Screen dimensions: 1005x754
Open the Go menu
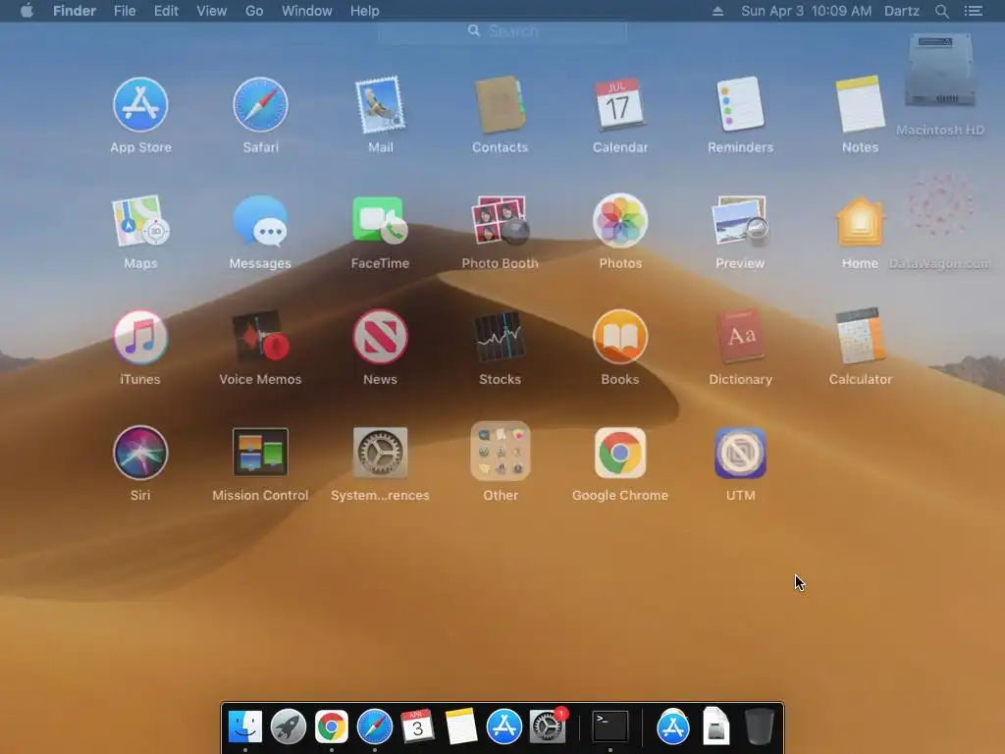(x=254, y=11)
